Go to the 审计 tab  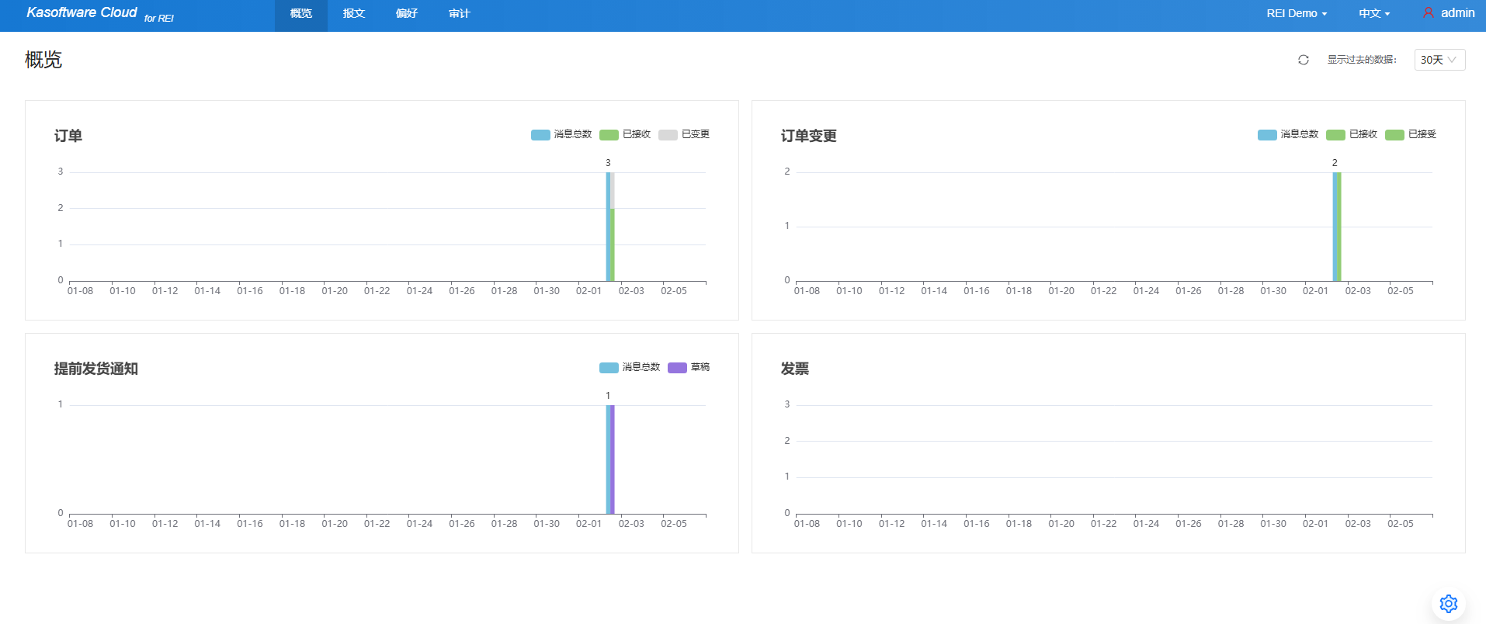460,13
